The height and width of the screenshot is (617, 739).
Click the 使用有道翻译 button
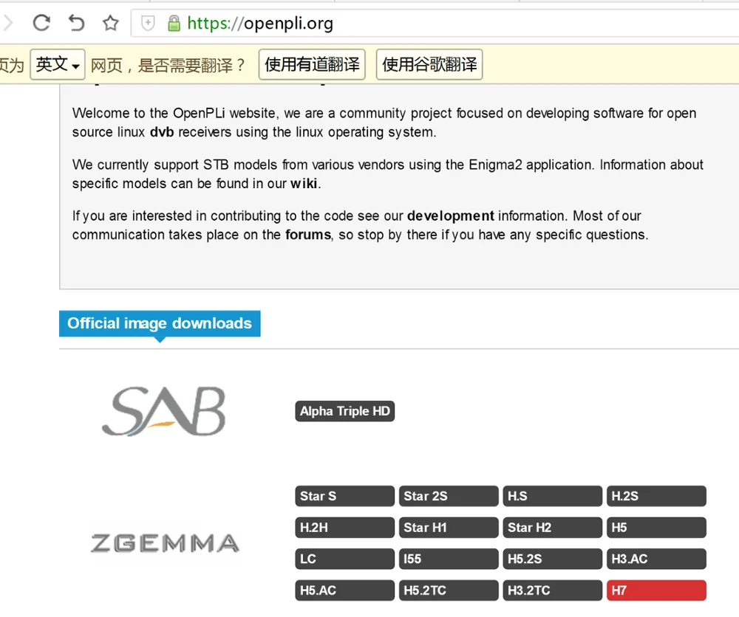pos(312,65)
